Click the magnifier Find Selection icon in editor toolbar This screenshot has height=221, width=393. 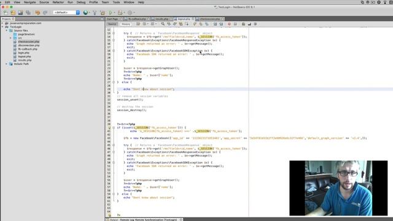click(x=163, y=24)
